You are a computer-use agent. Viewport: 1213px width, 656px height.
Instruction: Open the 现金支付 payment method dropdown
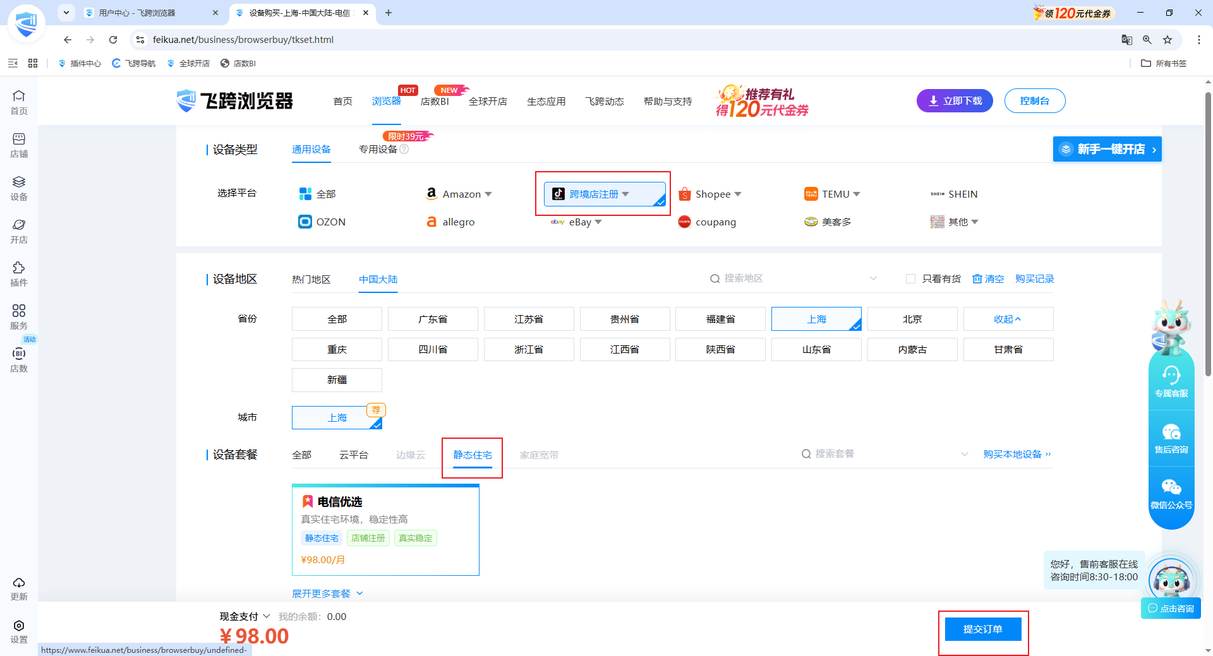[x=245, y=616]
